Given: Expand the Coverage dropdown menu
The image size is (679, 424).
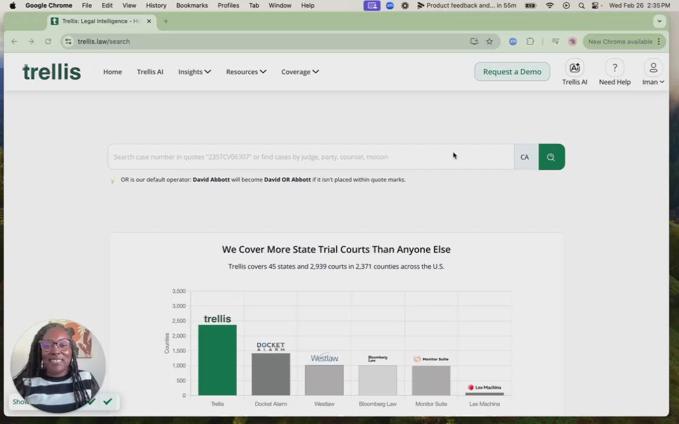Looking at the screenshot, I should tap(300, 72).
